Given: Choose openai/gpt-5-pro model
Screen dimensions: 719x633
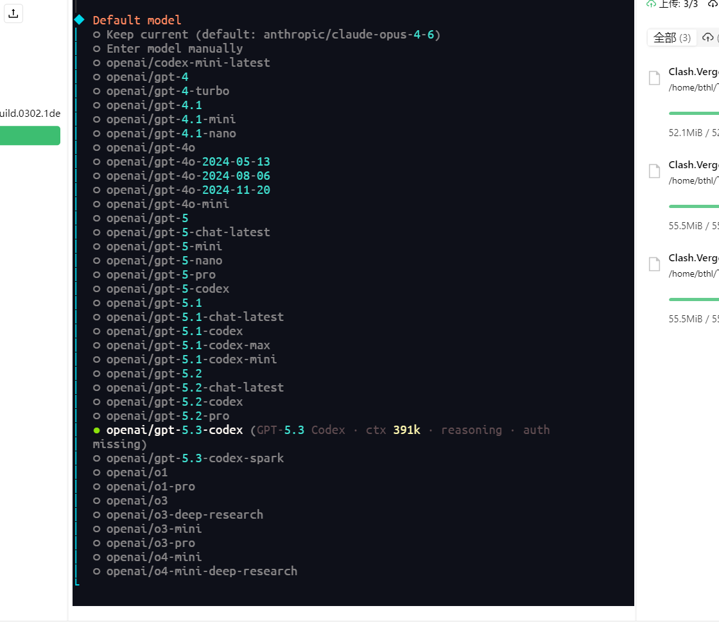Looking at the screenshot, I should pos(154,275).
